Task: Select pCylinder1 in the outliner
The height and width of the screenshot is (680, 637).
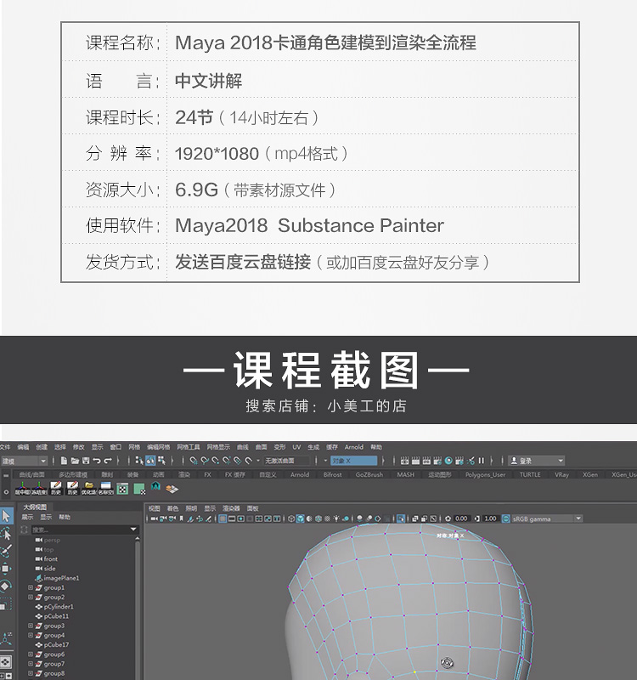Action: (x=59, y=607)
